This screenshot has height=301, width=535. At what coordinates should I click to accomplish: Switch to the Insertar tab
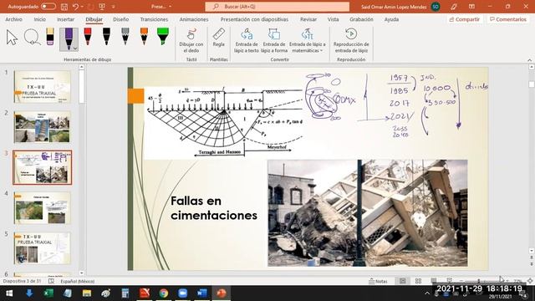click(65, 19)
